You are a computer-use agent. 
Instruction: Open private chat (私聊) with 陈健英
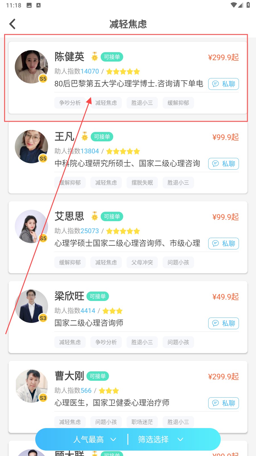pyautogui.click(x=224, y=84)
